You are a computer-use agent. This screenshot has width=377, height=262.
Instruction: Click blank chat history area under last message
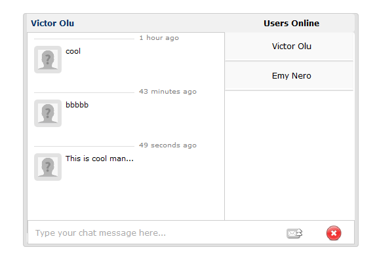coord(126,200)
